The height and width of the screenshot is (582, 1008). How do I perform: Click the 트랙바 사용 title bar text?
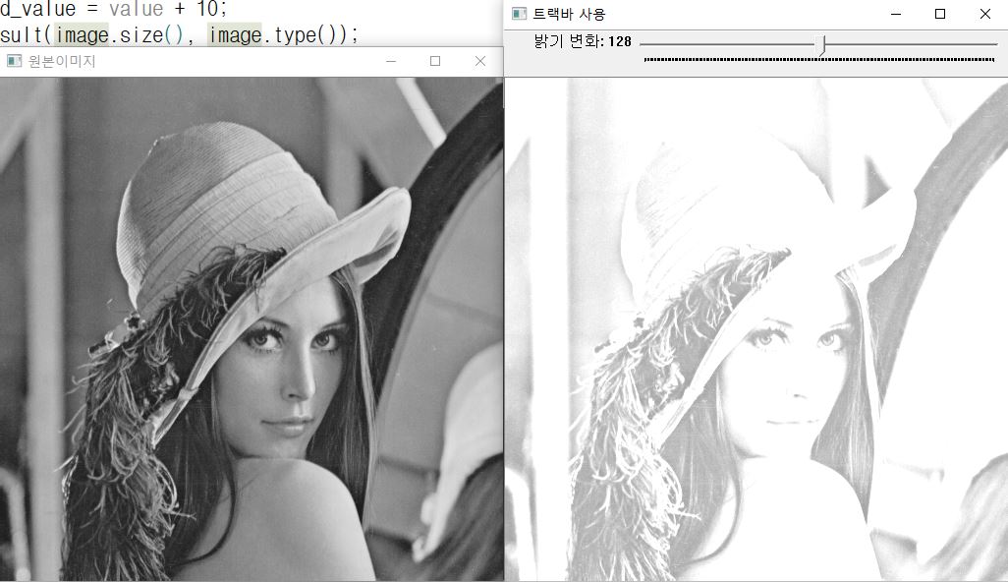(x=569, y=14)
